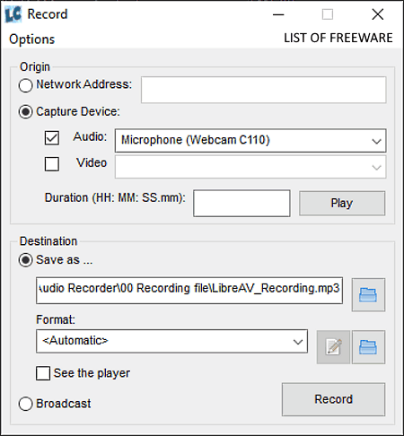Choose the Broadcast destination option
Screen dimensions: 404x436
coord(25,404)
